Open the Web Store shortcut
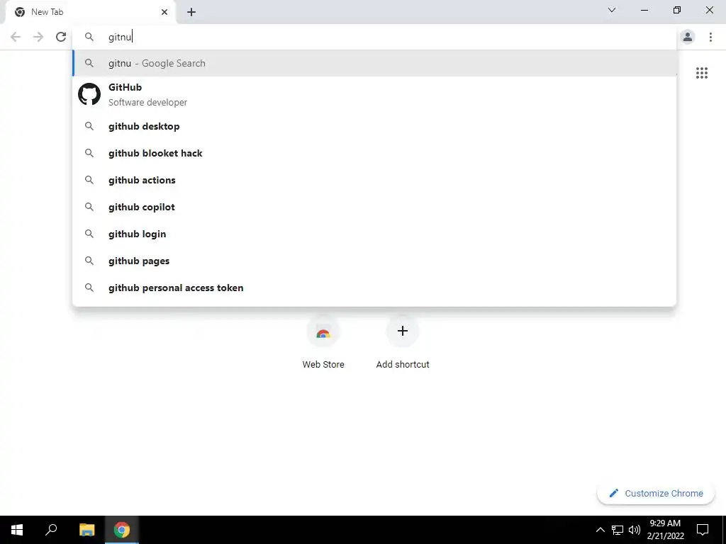This screenshot has width=726, height=544. [x=323, y=343]
